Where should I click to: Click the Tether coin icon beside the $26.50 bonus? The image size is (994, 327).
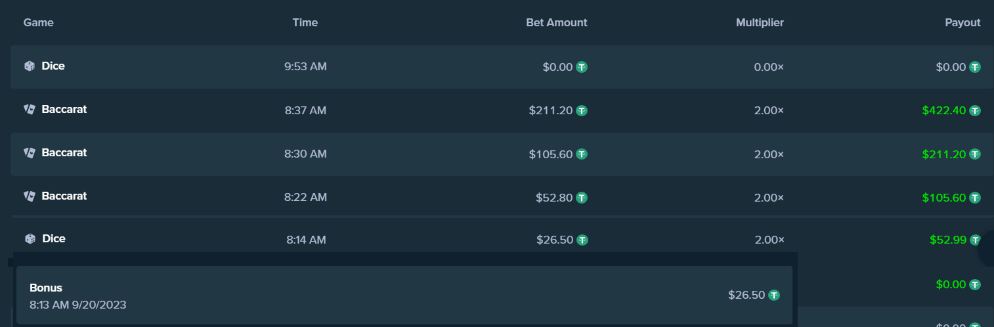[774, 295]
